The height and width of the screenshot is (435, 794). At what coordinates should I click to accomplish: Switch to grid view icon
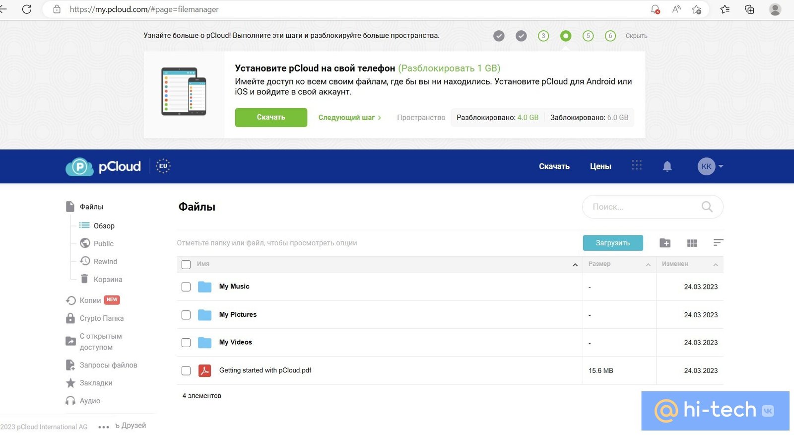pos(692,243)
